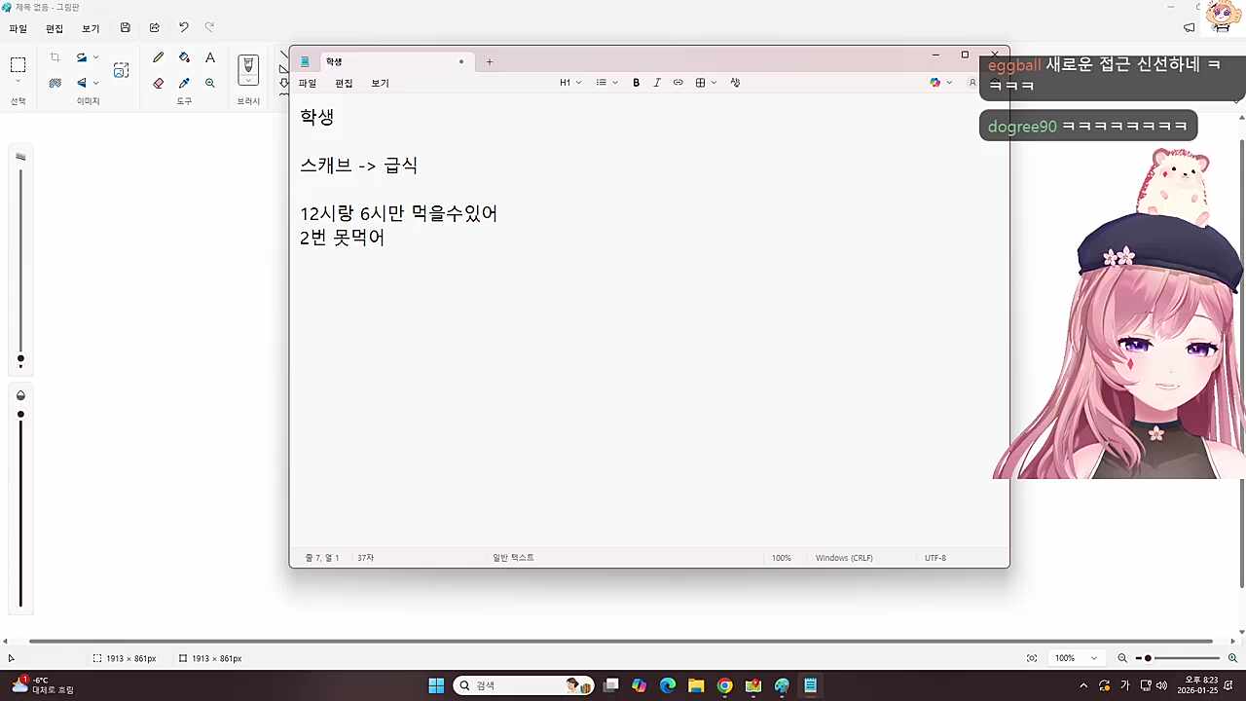The image size is (1246, 701).
Task: Open the H1 heading dropdown in Notepad
Action: coord(570,83)
